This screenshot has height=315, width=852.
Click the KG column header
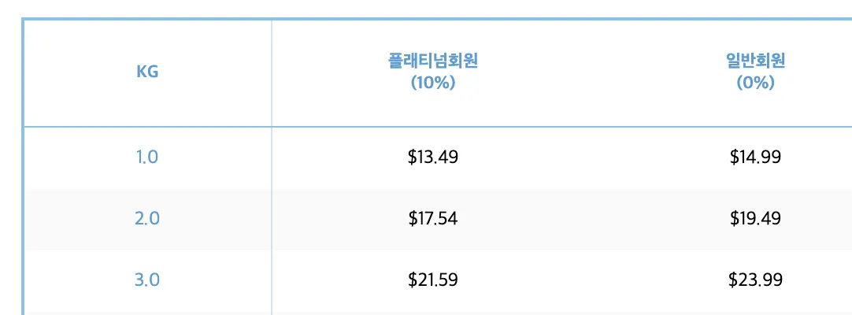coord(147,72)
